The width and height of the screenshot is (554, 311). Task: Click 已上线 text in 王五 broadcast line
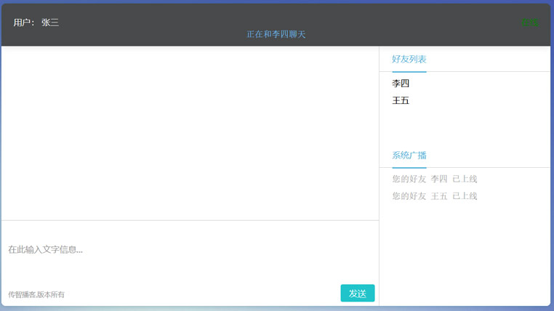(x=465, y=196)
